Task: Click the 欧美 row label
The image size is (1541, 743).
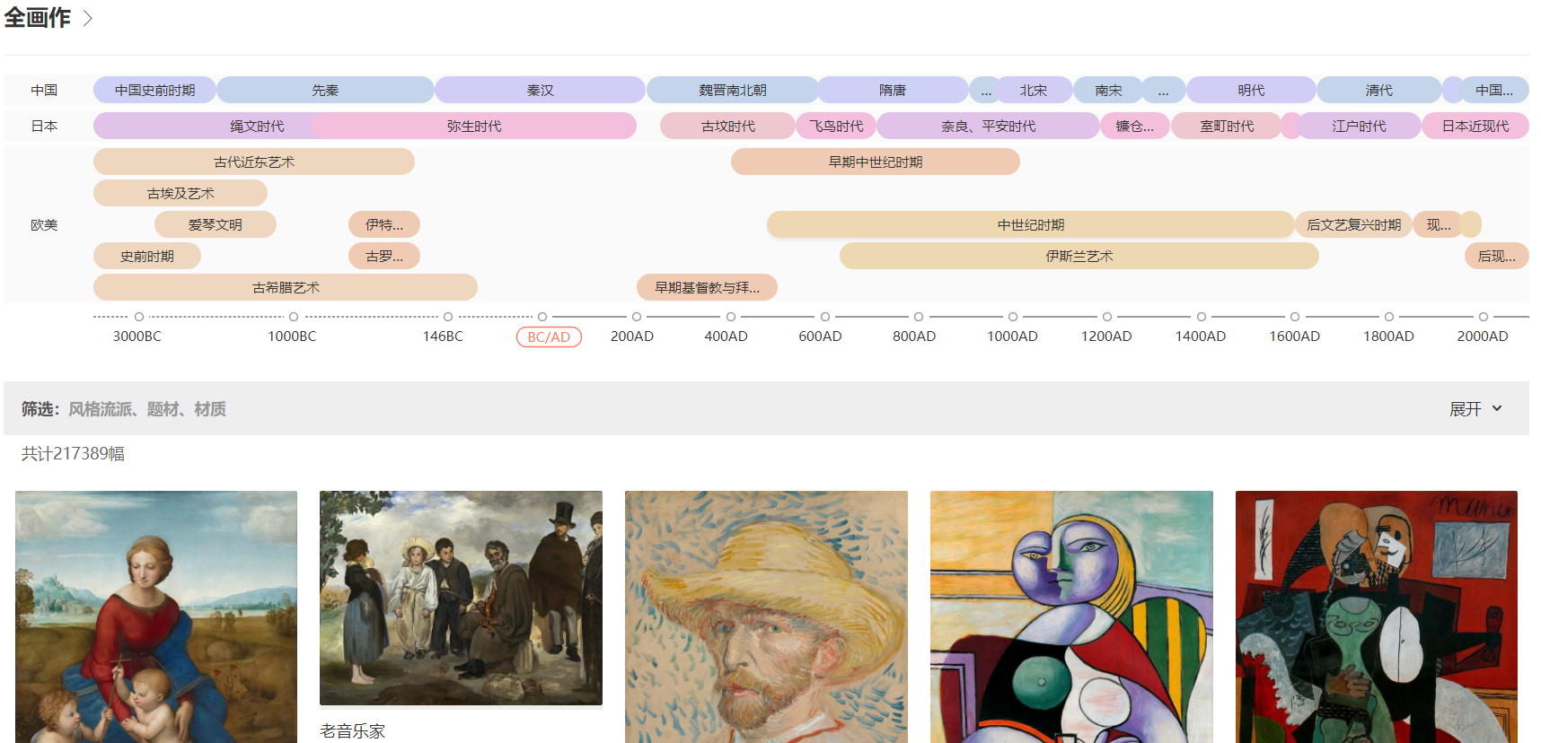Action: (x=44, y=224)
